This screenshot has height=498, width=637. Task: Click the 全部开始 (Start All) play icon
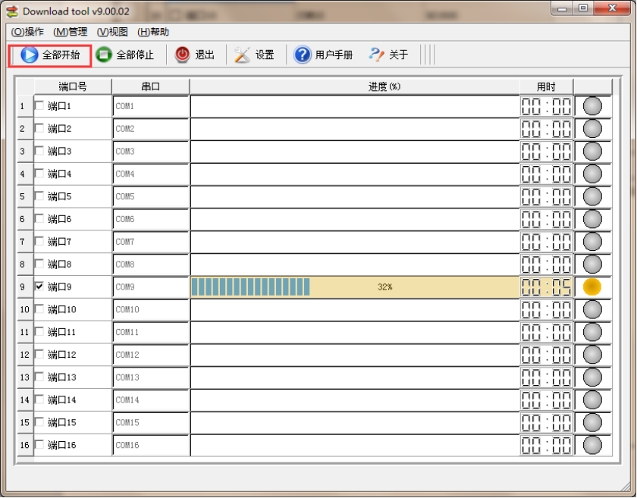30,55
